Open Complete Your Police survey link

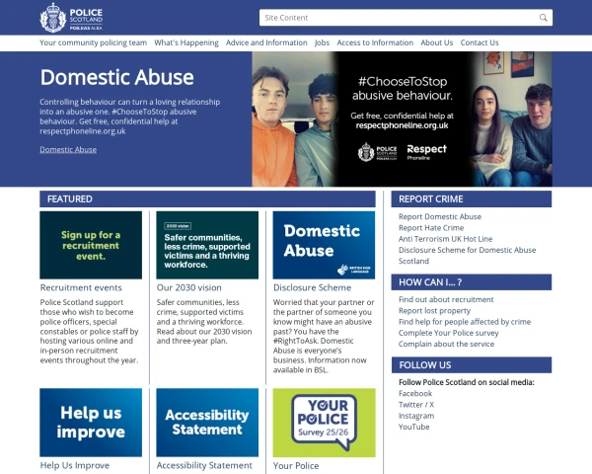[449, 333]
